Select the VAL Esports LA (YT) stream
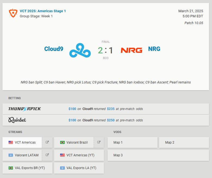 (79, 168)
